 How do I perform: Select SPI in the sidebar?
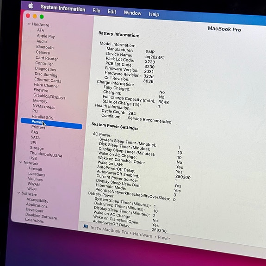coord(33,142)
